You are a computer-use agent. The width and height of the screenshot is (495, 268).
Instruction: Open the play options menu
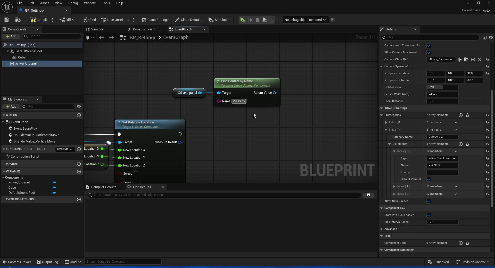pos(272,20)
